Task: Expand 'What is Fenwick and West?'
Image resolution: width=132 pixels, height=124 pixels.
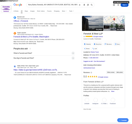Action: [44, 53]
